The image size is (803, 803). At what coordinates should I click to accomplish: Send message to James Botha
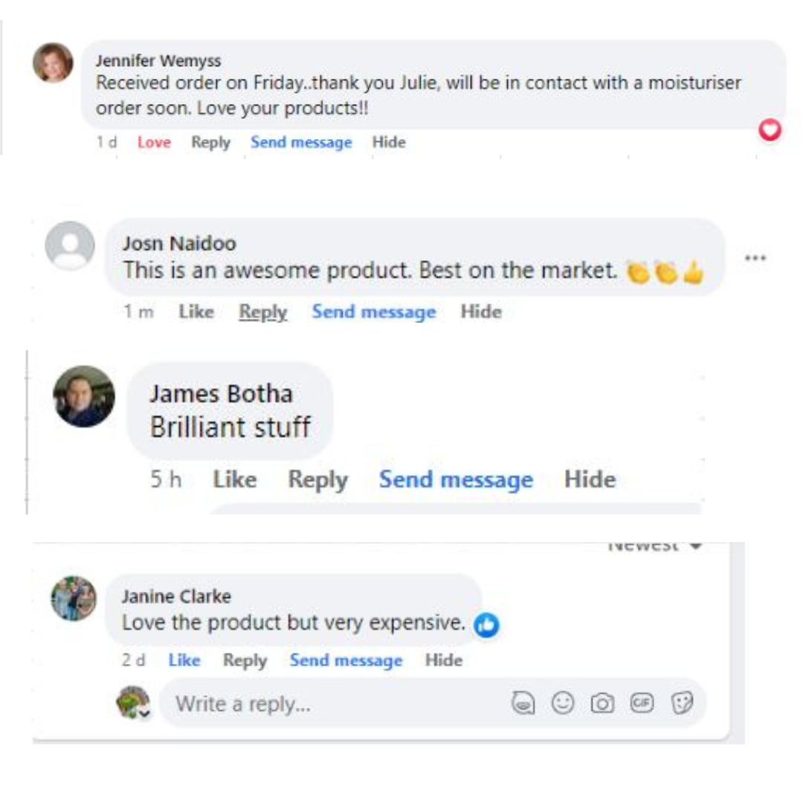point(456,480)
